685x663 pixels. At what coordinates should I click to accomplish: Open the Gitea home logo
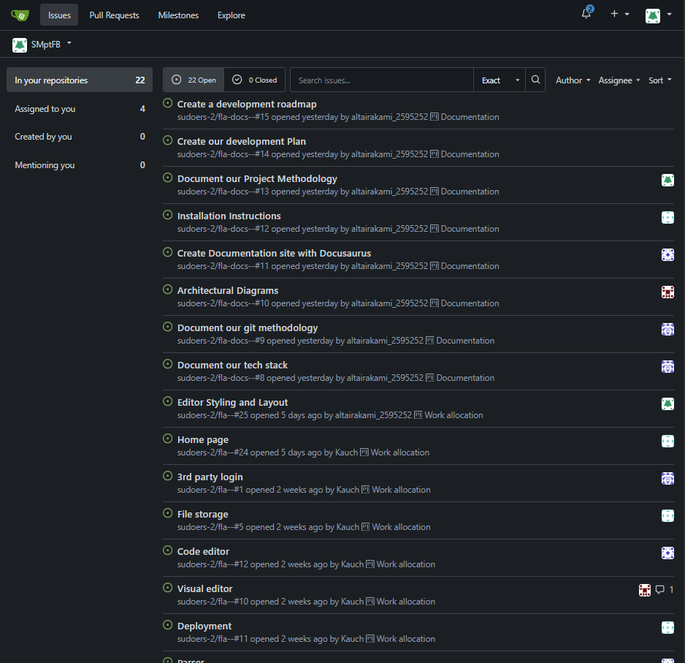[x=20, y=15]
